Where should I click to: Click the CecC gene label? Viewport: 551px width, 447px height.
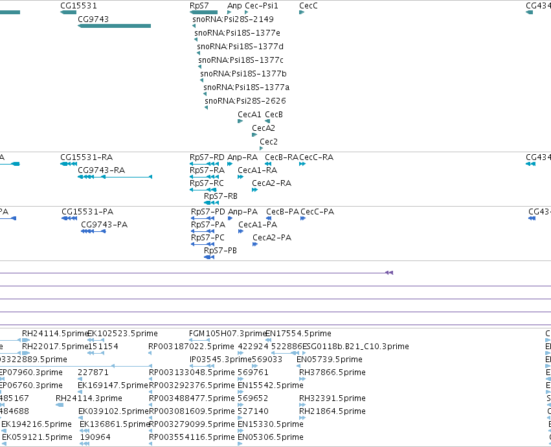pos(308,6)
